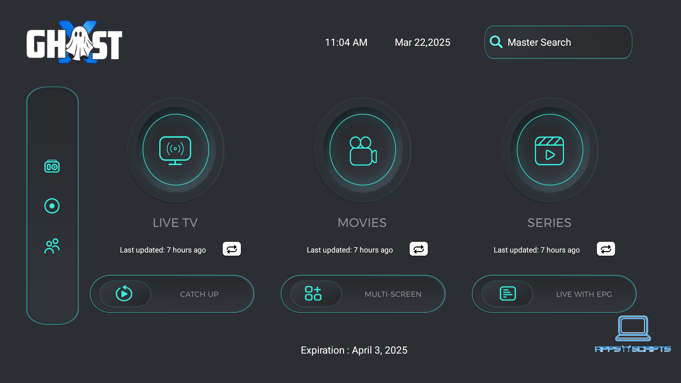Click the radio icon in sidebar

click(x=52, y=166)
